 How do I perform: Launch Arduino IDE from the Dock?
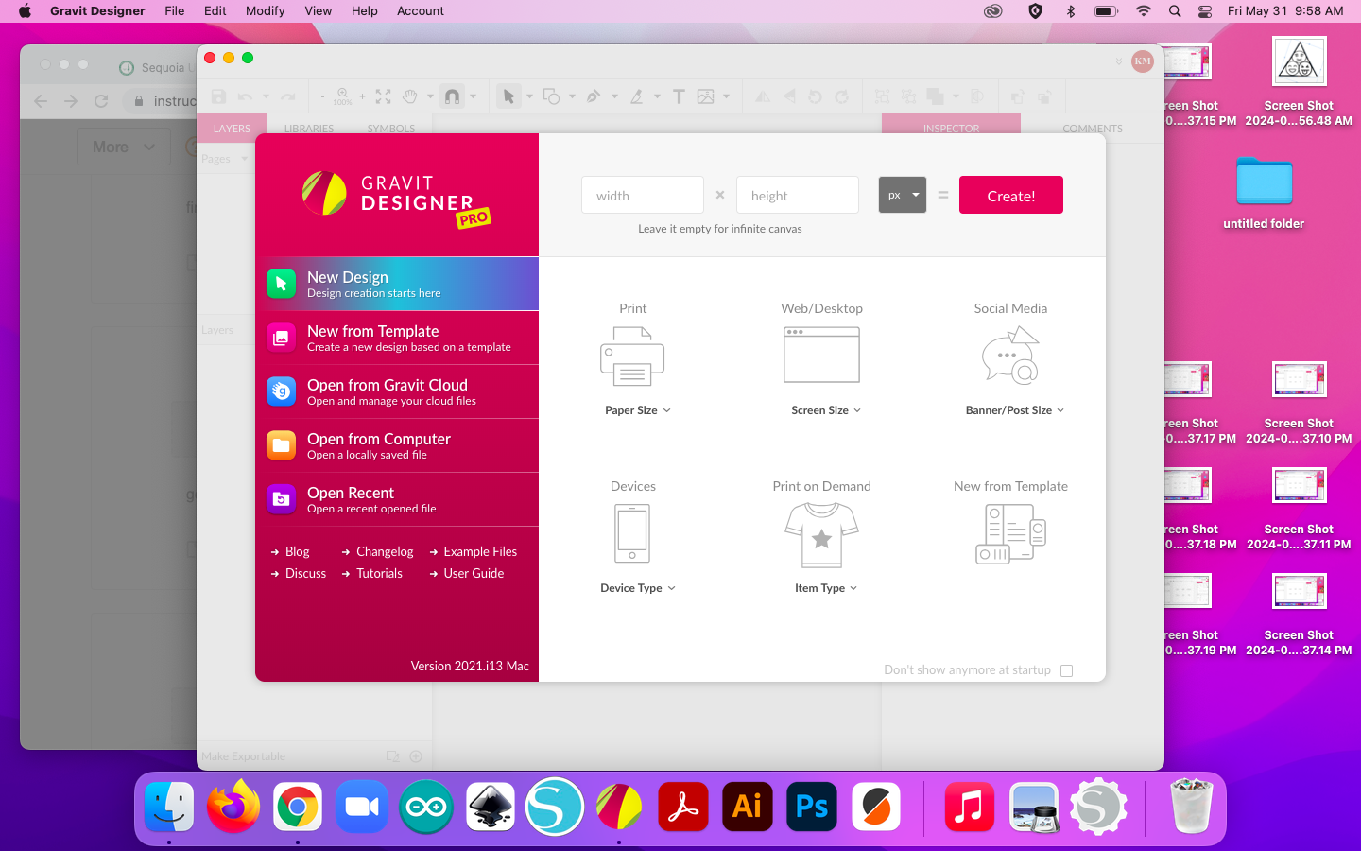[425, 807]
